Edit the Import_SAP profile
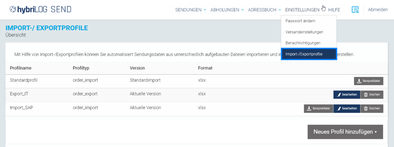This screenshot has width=394, height=147. [346, 108]
